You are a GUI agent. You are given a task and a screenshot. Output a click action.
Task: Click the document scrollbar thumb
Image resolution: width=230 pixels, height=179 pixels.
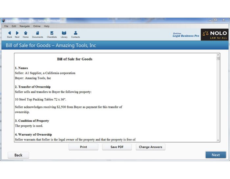218,58
